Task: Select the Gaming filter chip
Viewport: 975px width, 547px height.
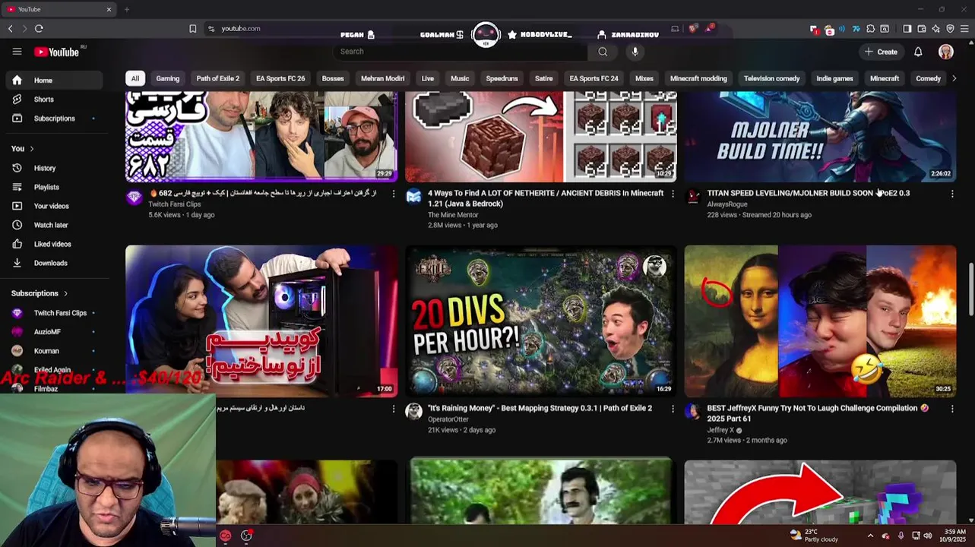Action: tap(168, 78)
